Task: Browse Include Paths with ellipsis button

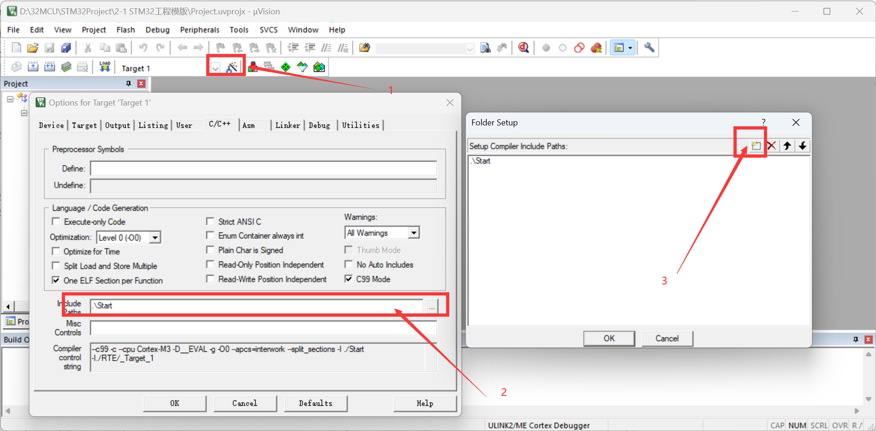Action: pos(431,306)
